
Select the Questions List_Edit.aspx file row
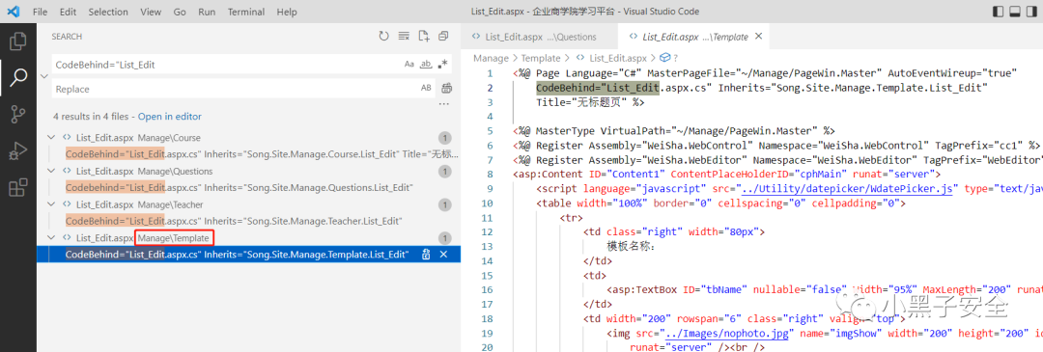(x=248, y=172)
